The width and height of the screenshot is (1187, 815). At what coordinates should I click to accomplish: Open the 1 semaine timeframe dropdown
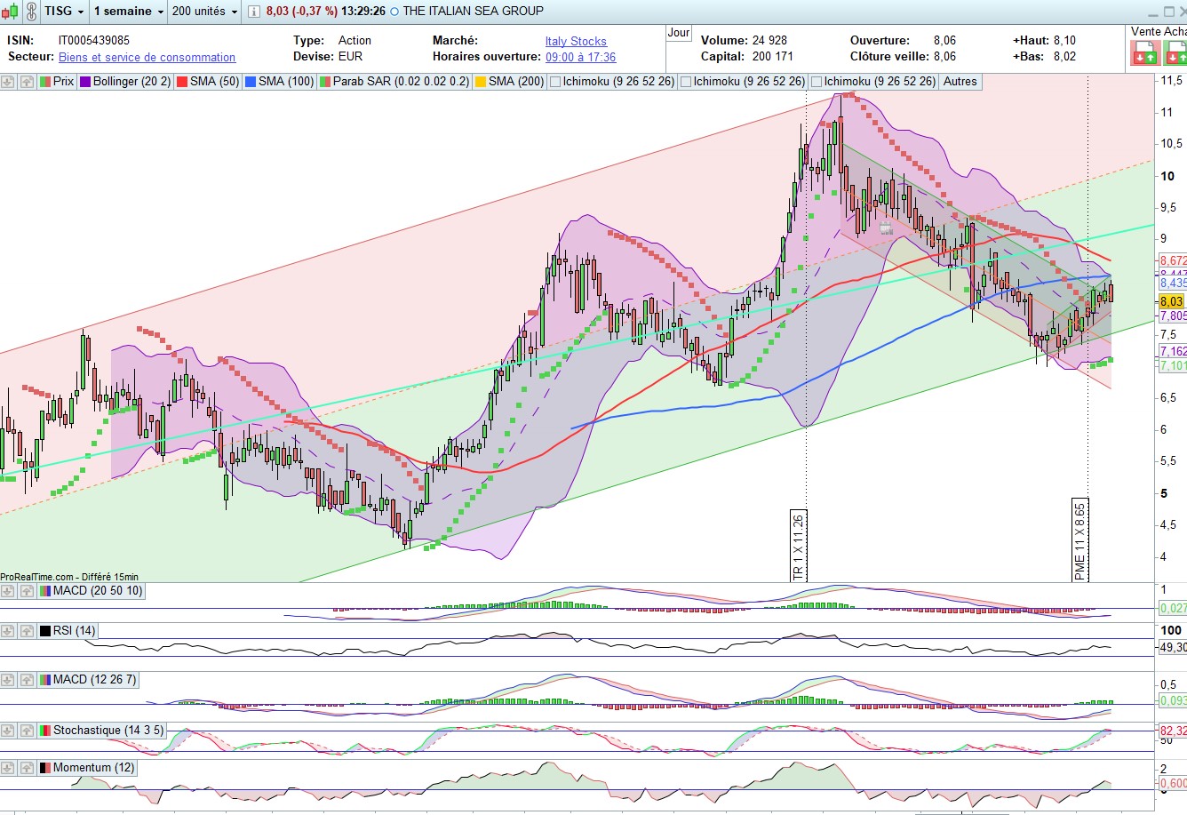129,12
